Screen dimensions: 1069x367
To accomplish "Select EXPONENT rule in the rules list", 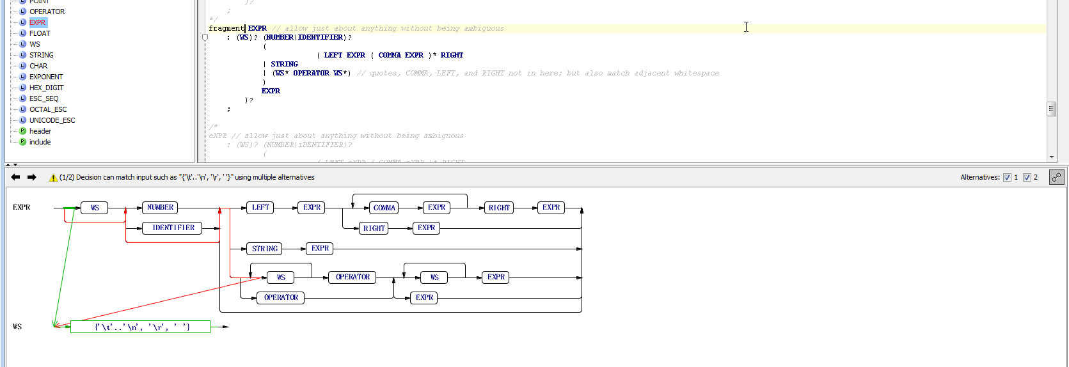I will pos(46,77).
